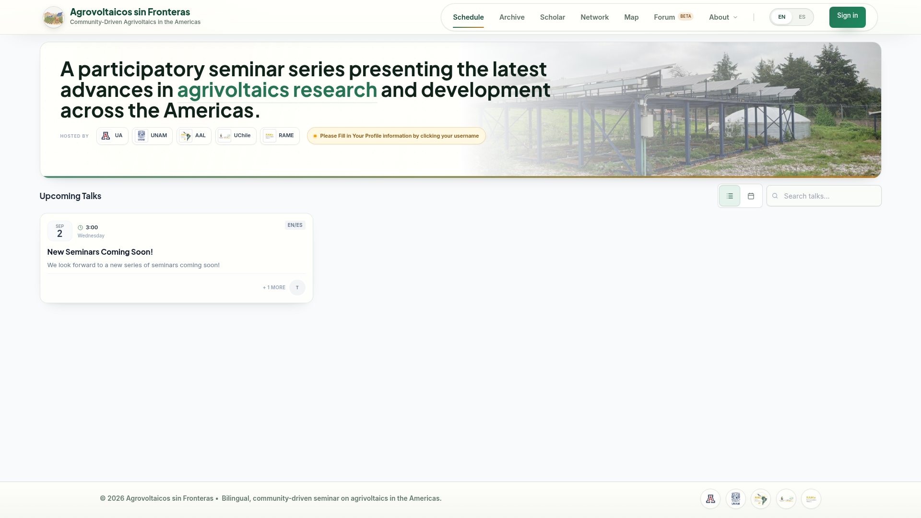Viewport: 921px width, 518px height.
Task: Click the UNAM host logo chip
Action: tap(153, 136)
